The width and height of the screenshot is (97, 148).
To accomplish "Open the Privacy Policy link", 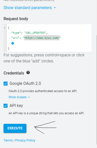I will coord(25,140).
